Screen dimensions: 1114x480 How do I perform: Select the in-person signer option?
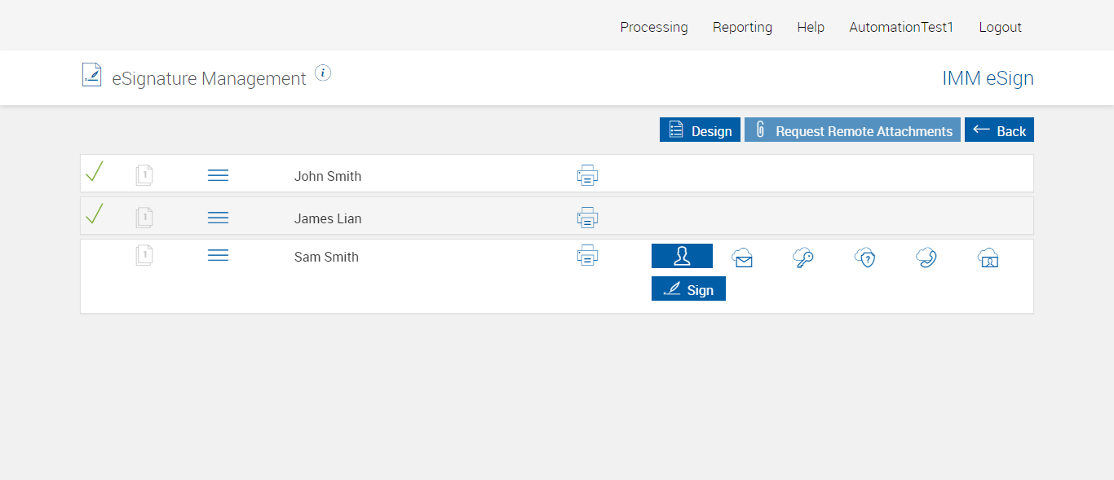pos(682,256)
